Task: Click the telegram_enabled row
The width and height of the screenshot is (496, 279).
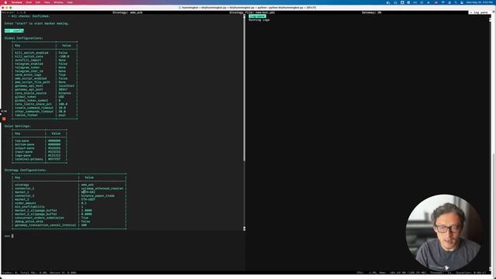Action: (x=45, y=64)
